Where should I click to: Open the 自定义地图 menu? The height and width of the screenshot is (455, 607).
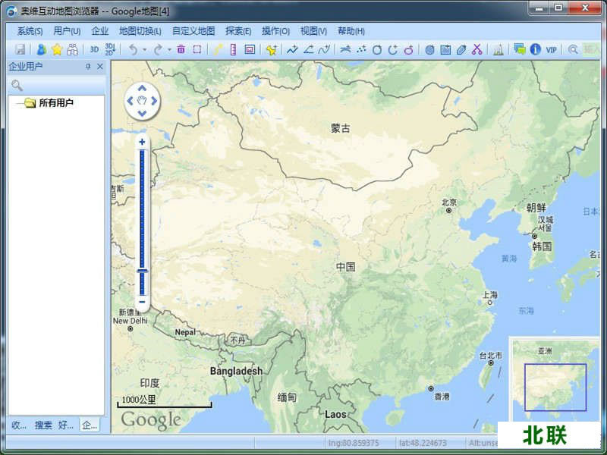pyautogui.click(x=193, y=31)
